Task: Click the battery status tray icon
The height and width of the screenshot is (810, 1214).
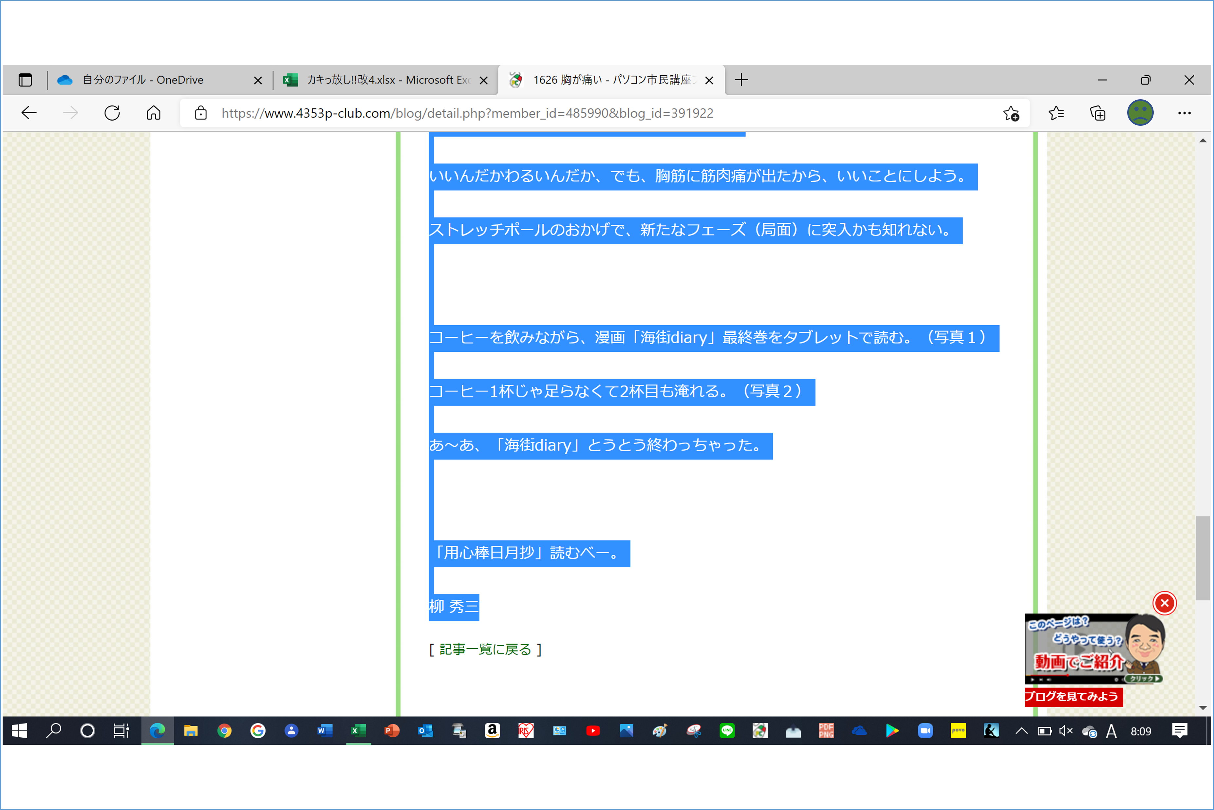Action: coord(1044,730)
